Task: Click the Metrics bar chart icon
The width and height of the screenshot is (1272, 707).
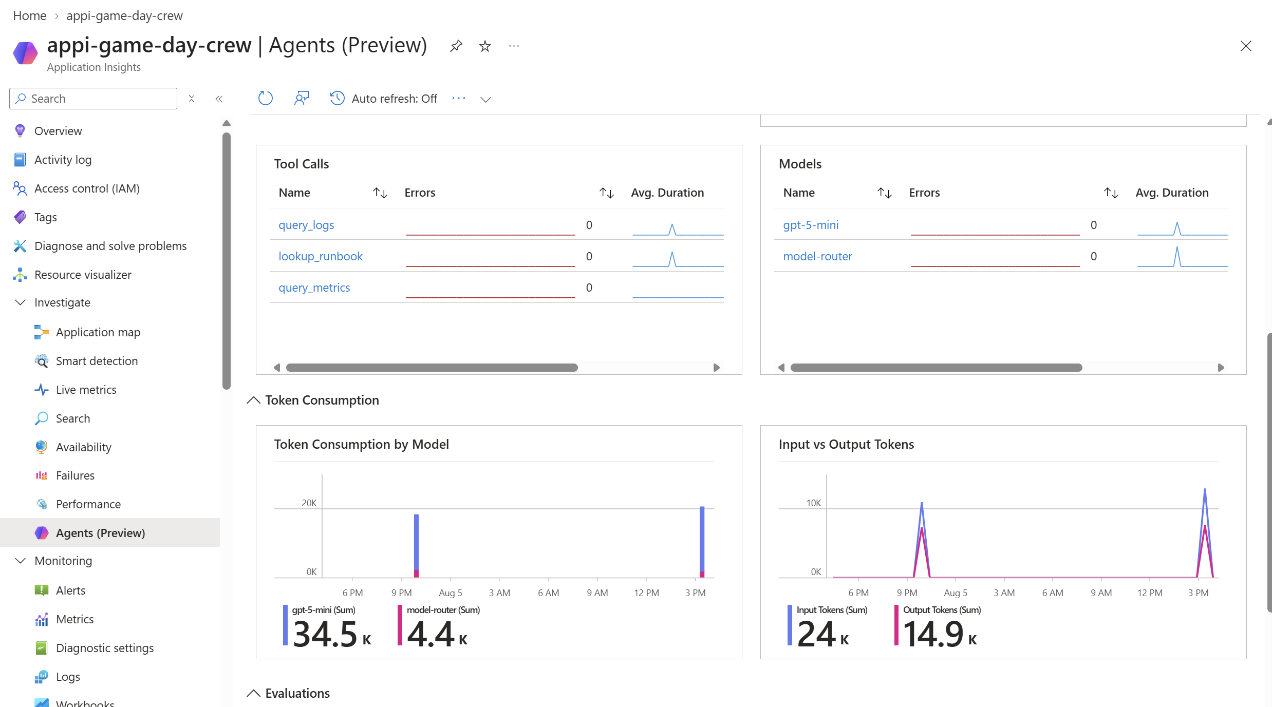Action: coord(41,619)
